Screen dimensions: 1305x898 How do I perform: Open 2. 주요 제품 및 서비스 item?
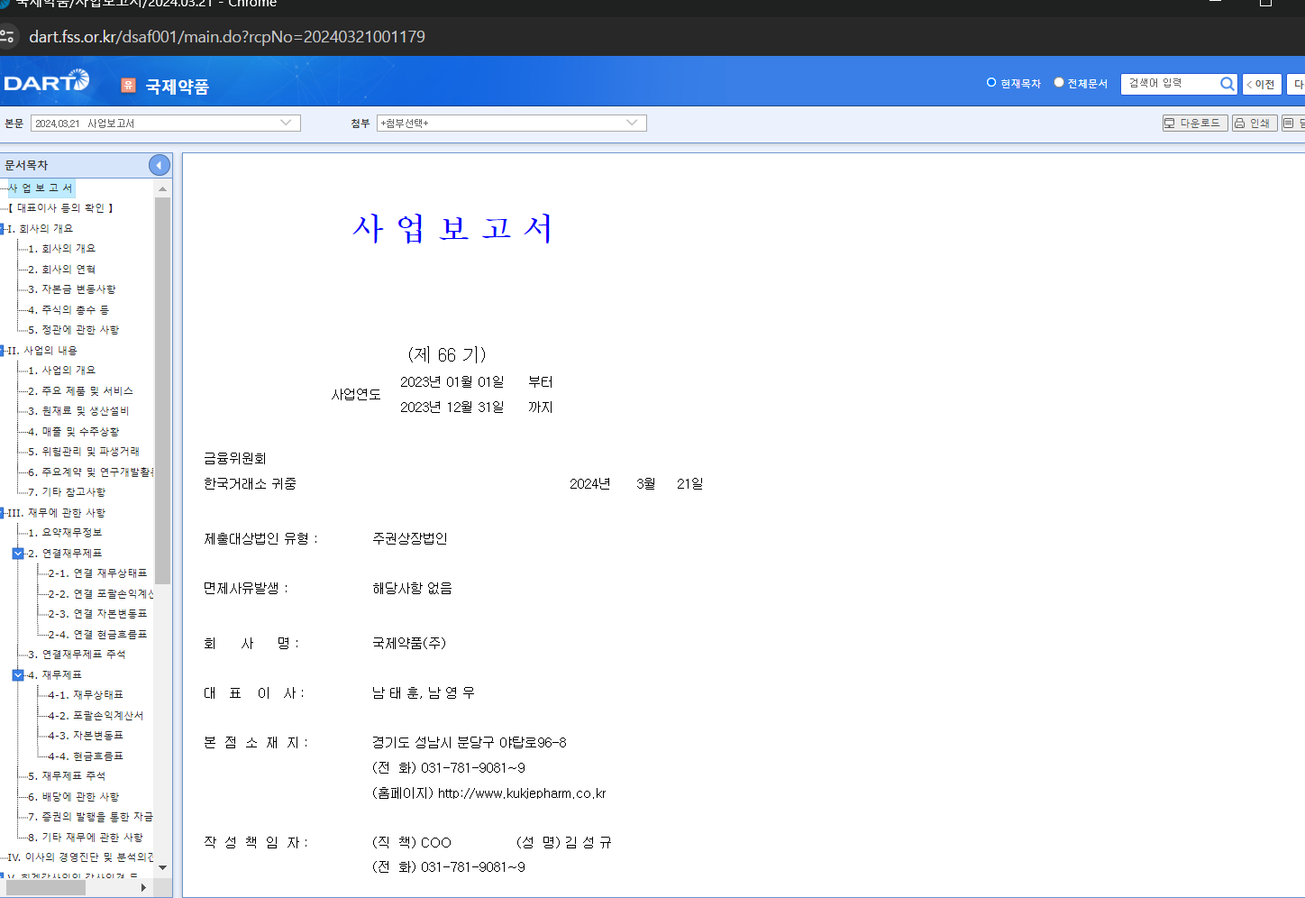tap(80, 391)
